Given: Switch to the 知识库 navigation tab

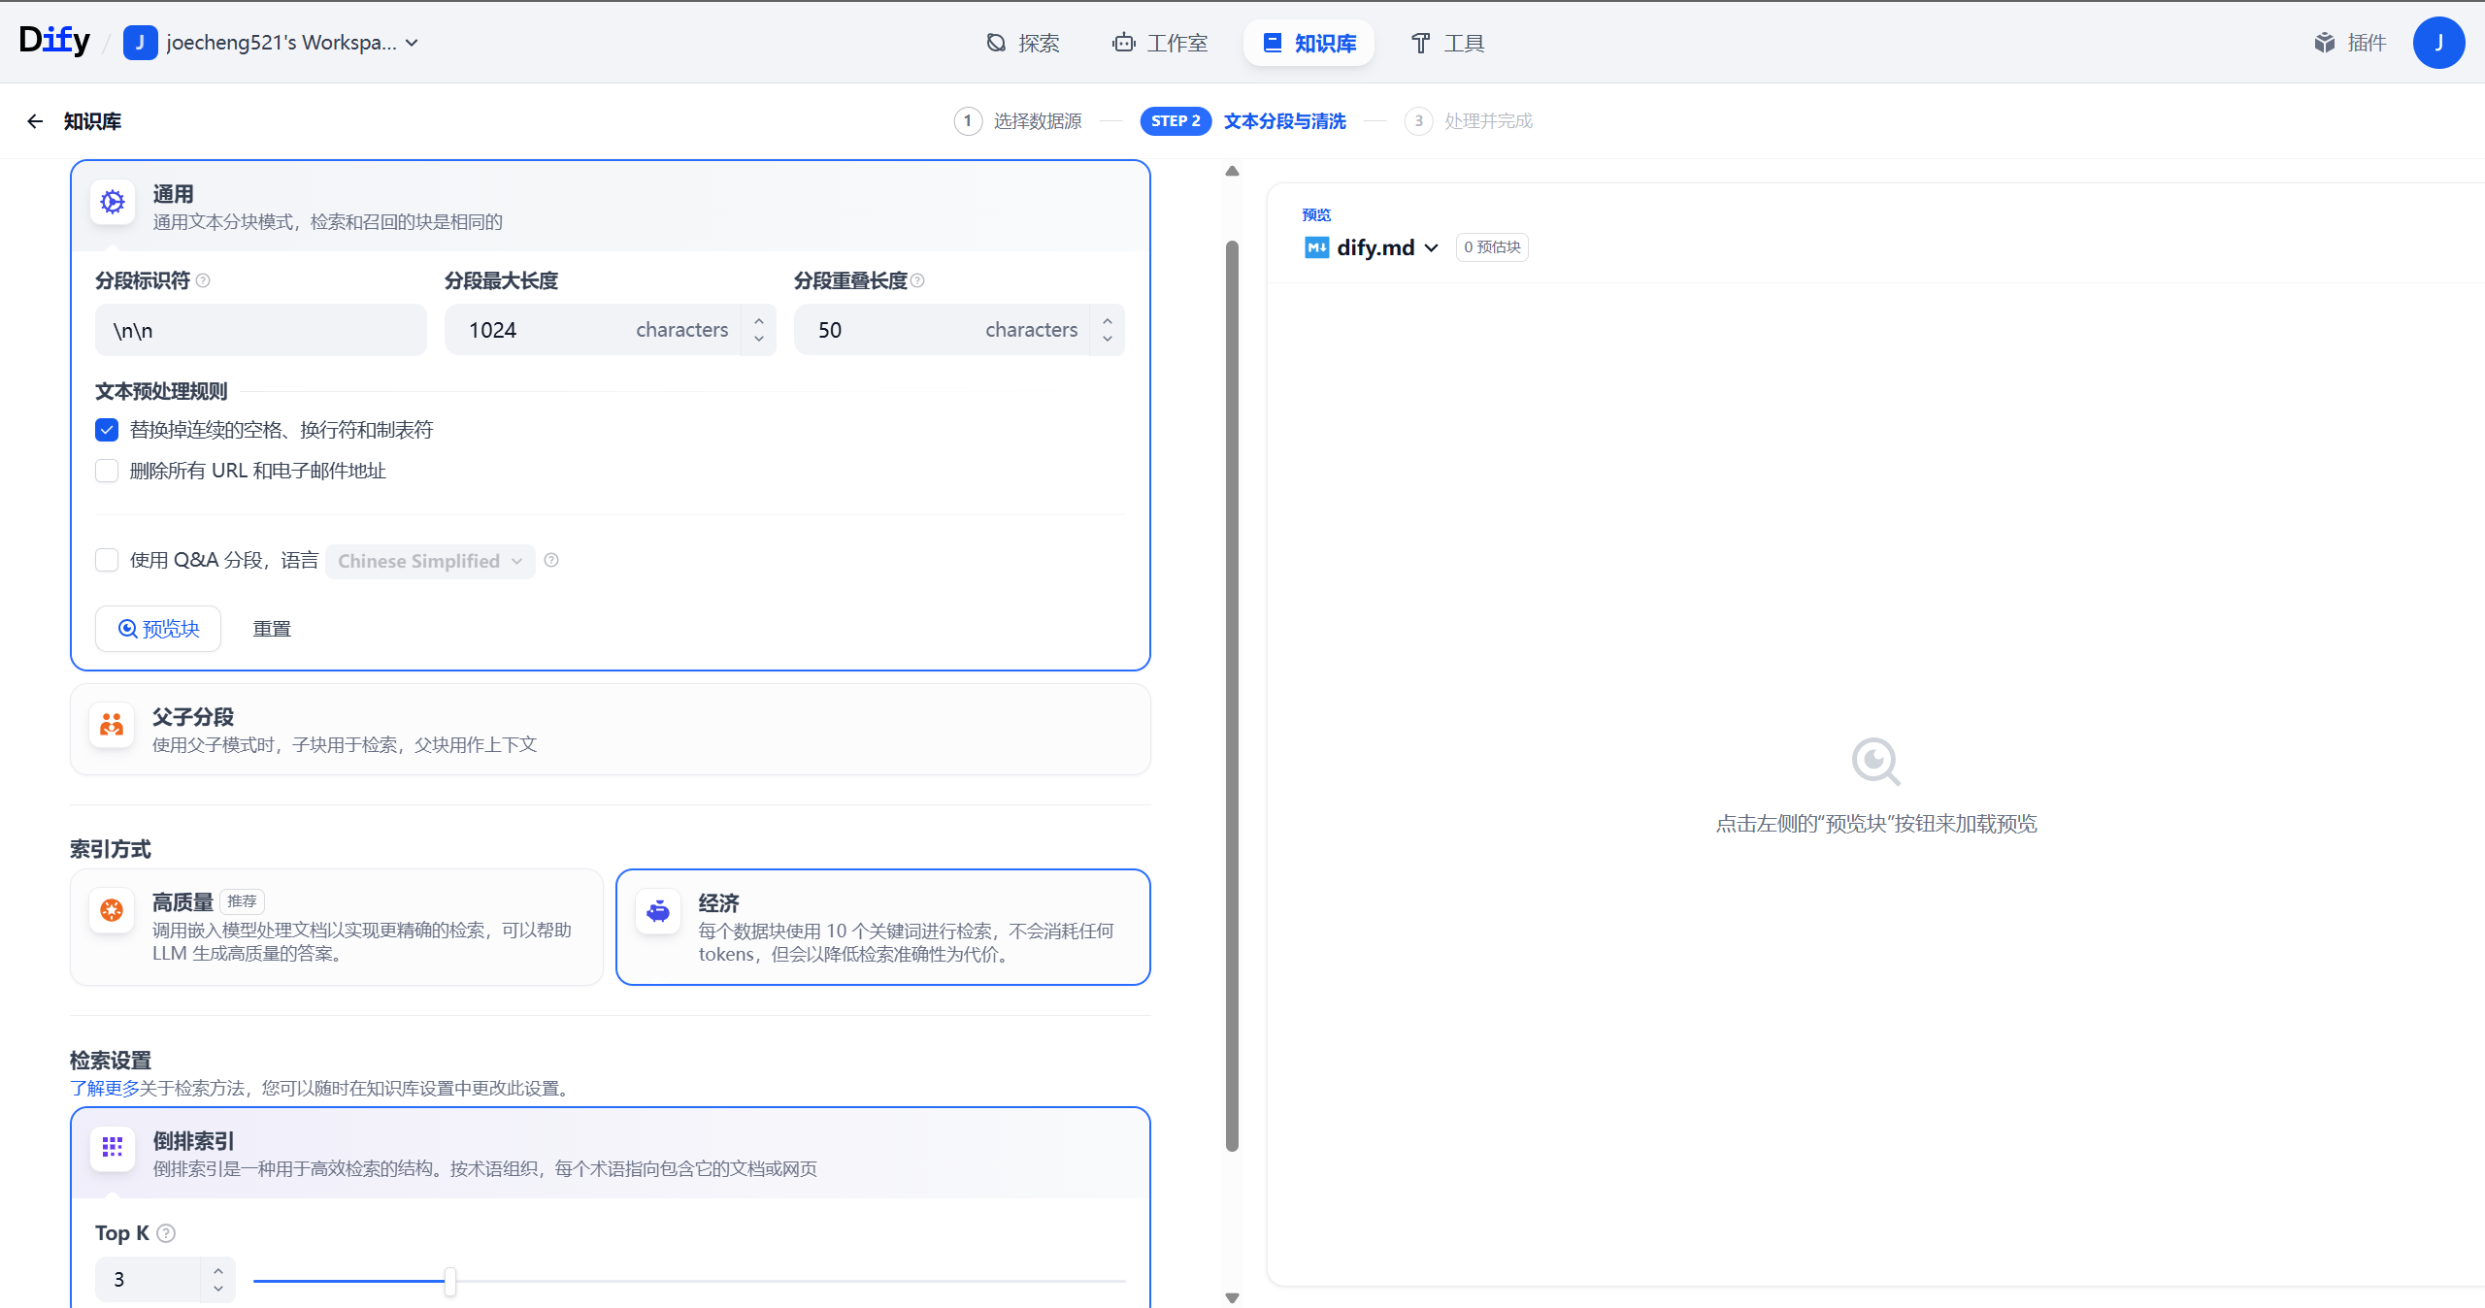Looking at the screenshot, I should coord(1308,43).
